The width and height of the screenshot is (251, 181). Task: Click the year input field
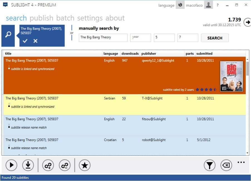click(x=141, y=38)
